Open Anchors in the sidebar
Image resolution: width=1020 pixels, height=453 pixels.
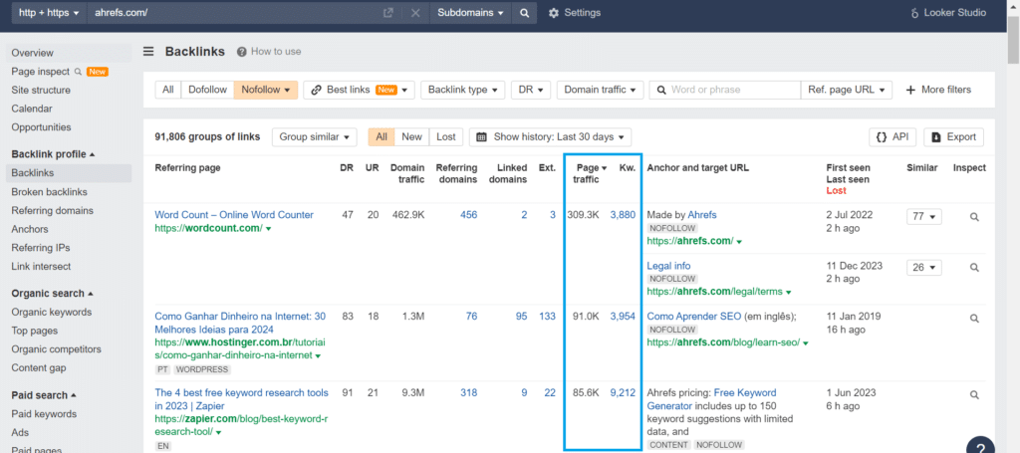click(x=30, y=229)
